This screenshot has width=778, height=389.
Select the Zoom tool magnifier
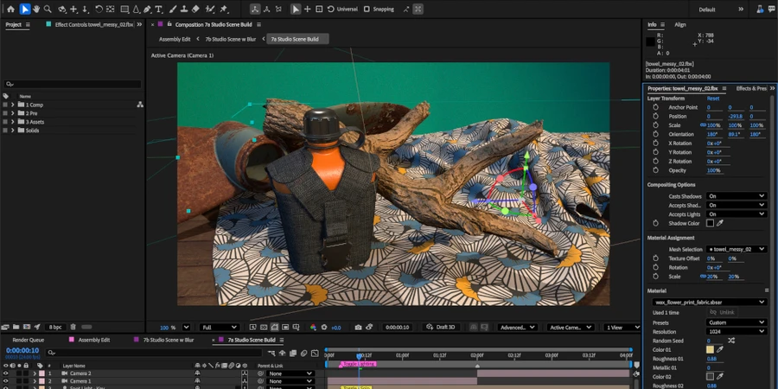48,10
